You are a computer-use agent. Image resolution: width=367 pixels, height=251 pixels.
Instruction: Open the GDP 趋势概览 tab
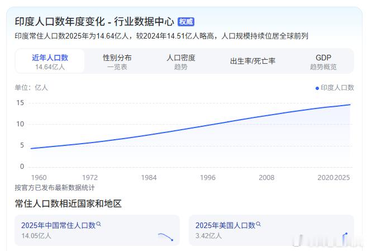tap(323, 61)
